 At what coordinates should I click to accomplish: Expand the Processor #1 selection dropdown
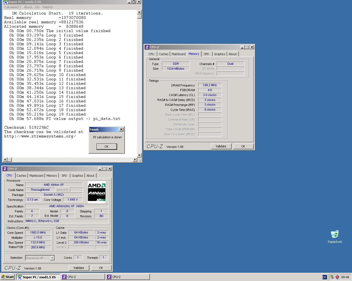click(x=52, y=258)
